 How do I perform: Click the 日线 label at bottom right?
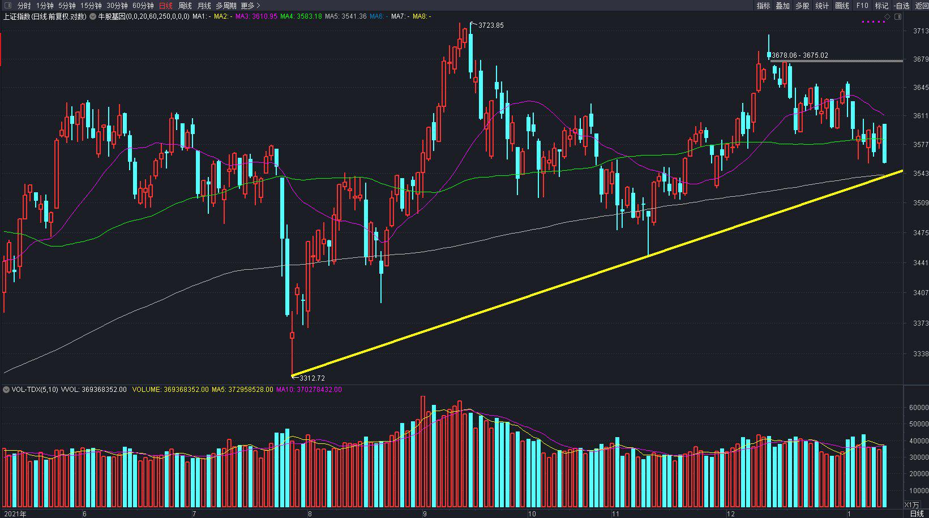pos(917,513)
